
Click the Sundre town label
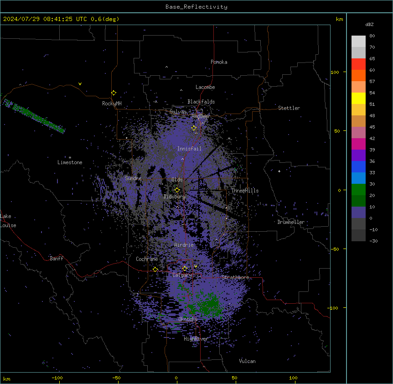(133, 178)
